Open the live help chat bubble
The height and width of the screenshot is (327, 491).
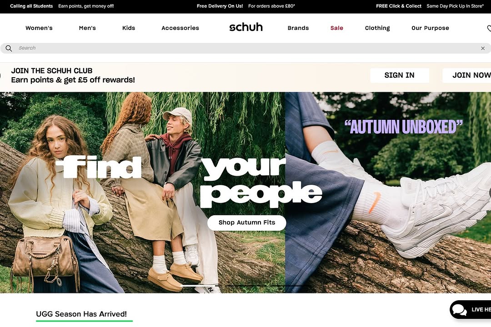471,309
